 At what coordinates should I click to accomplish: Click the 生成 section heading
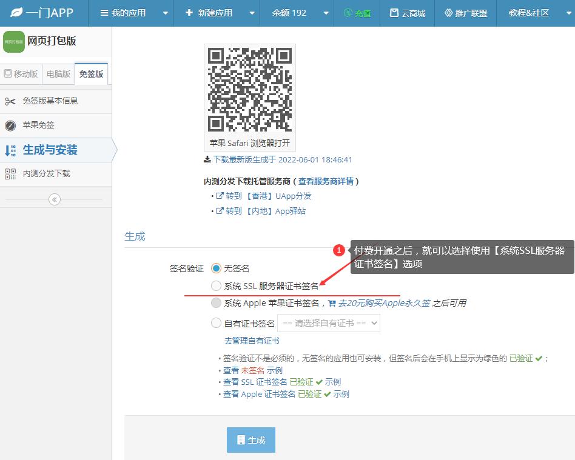pos(135,236)
